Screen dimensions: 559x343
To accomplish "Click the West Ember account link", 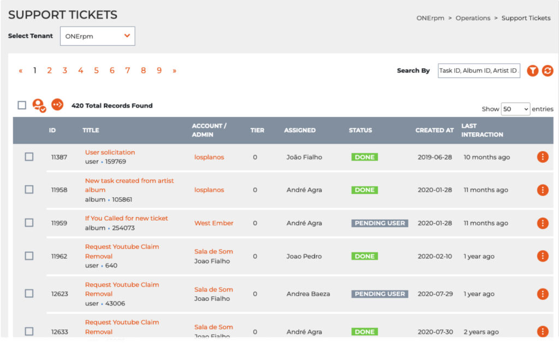I will pyautogui.click(x=213, y=223).
